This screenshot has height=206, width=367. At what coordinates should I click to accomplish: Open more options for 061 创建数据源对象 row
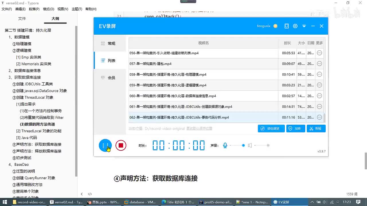tap(319, 106)
